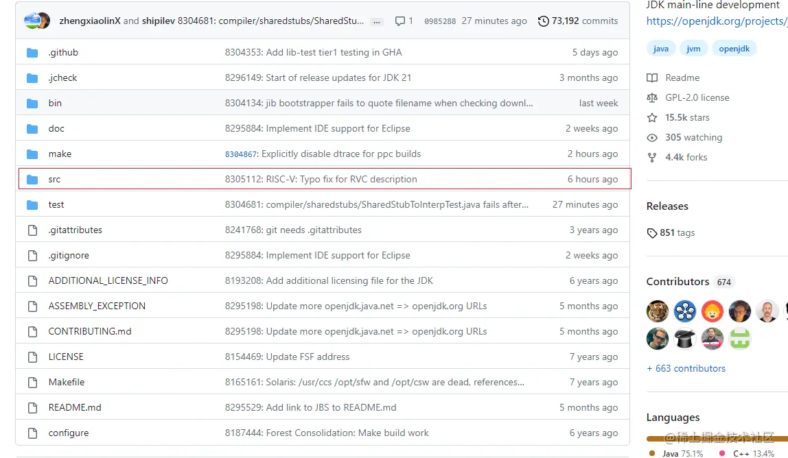788x458 pixels.
Task: Click the .jcheck folder icon
Action: pos(32,78)
